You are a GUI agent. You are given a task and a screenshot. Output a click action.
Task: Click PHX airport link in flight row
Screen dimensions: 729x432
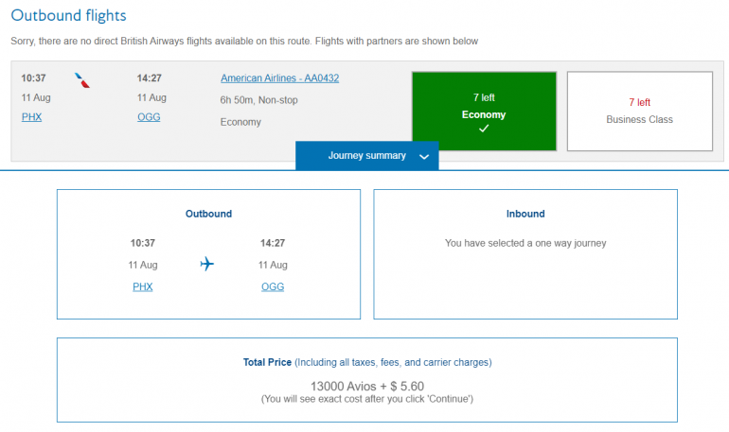tap(31, 117)
